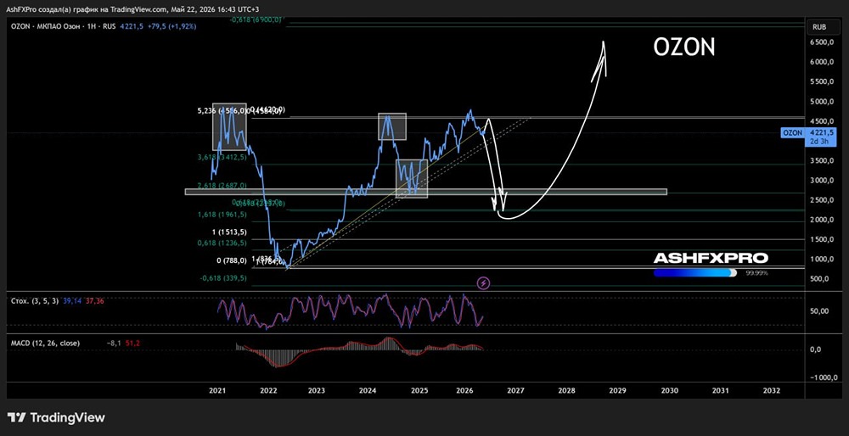Click the 2022 time axis label

coord(268,390)
